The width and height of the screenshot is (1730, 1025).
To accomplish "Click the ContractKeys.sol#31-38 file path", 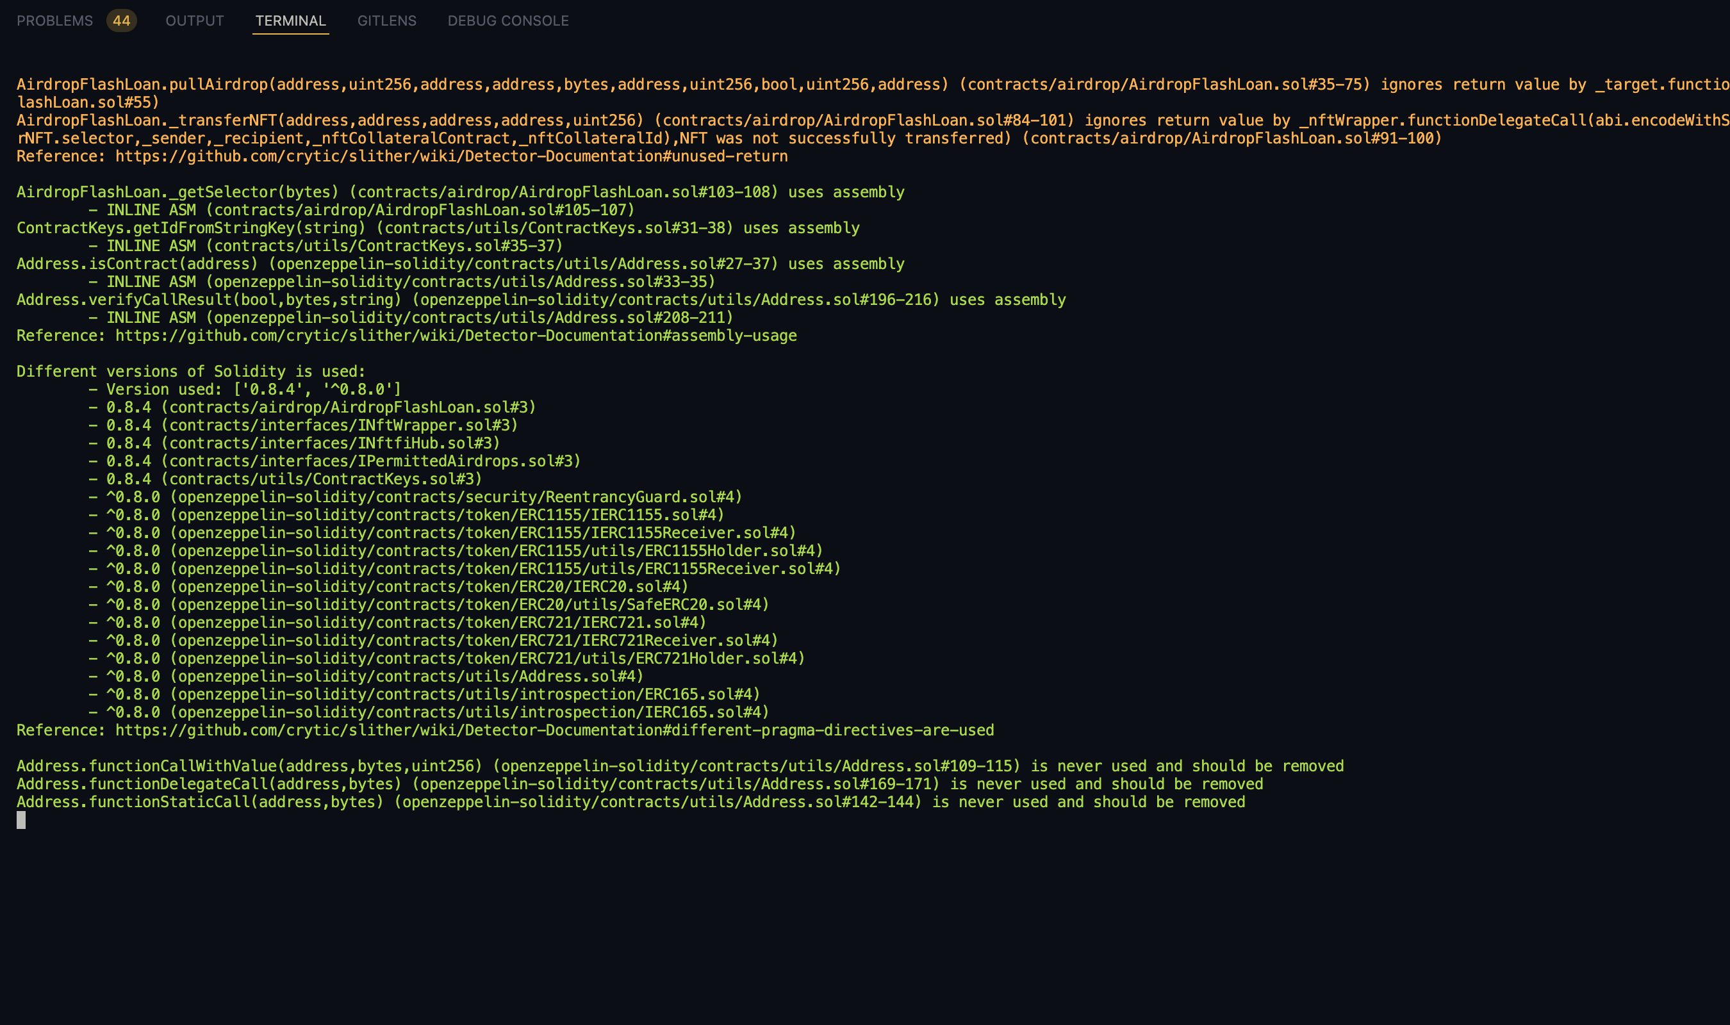I will [554, 228].
